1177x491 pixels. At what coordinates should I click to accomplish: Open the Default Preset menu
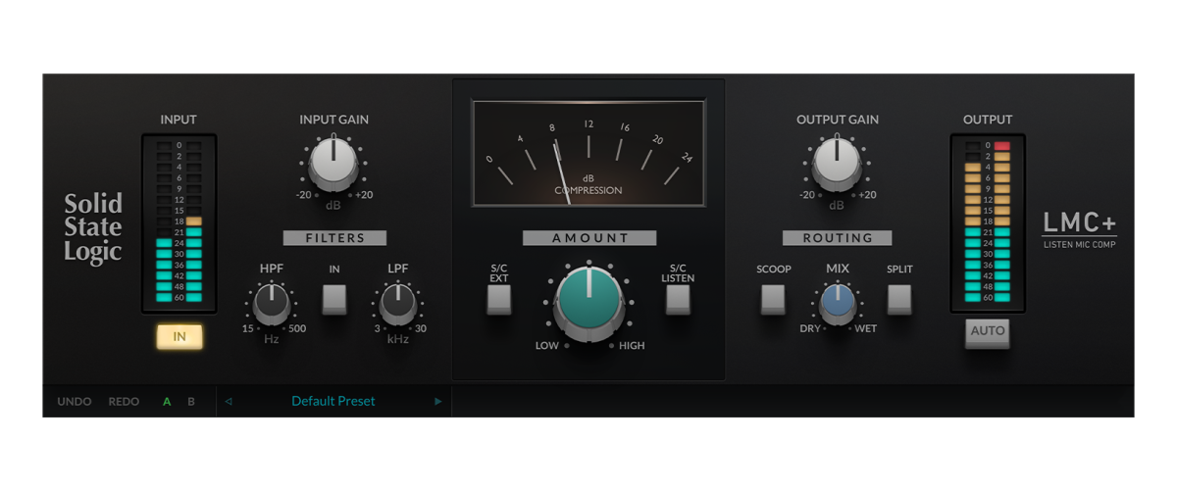[x=333, y=402]
